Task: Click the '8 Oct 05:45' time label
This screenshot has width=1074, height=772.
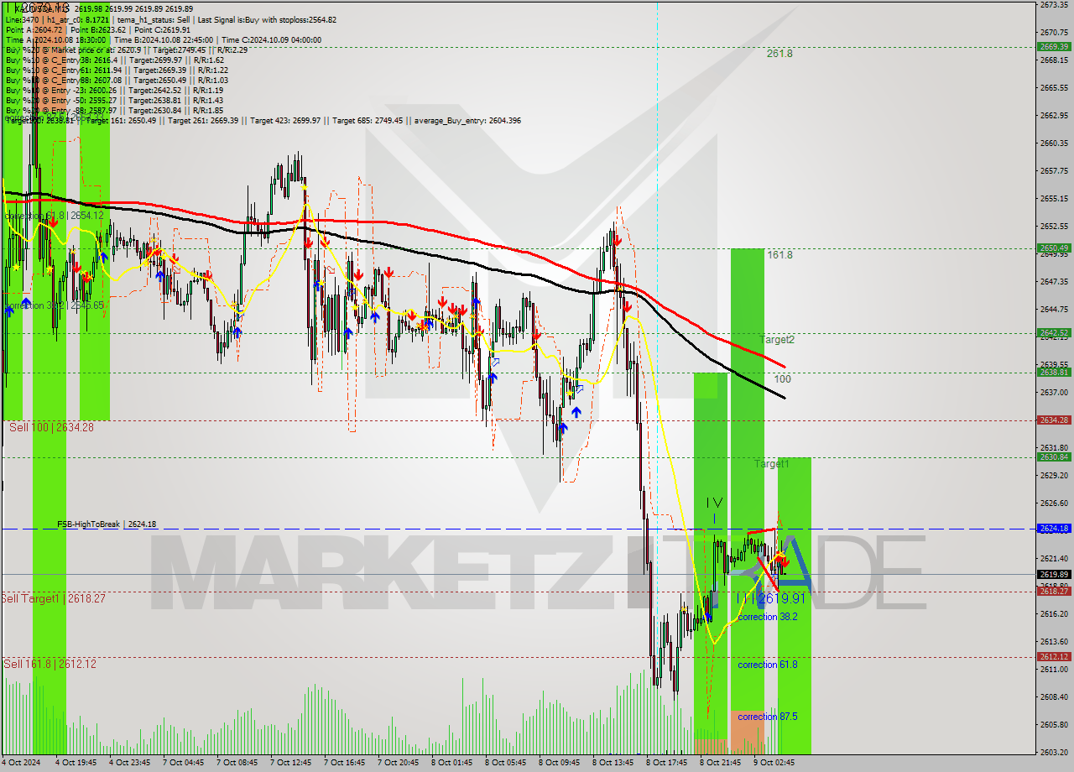Action: pyautogui.click(x=505, y=763)
